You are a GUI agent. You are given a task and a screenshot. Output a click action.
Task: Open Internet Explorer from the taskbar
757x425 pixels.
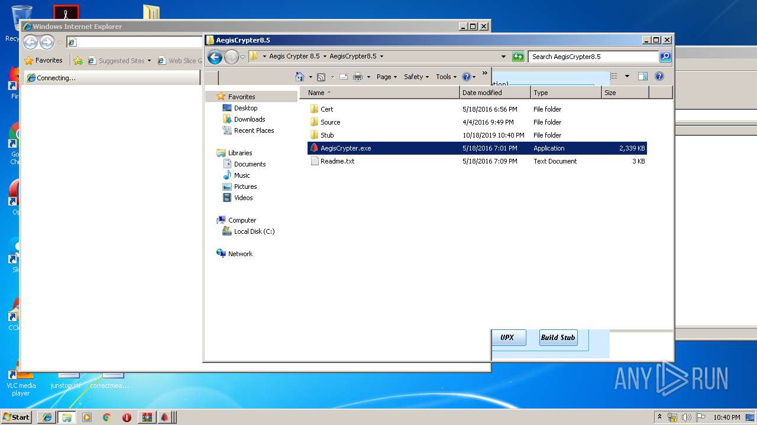coord(47,417)
